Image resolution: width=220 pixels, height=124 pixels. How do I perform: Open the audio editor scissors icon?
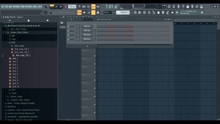click(174, 7)
